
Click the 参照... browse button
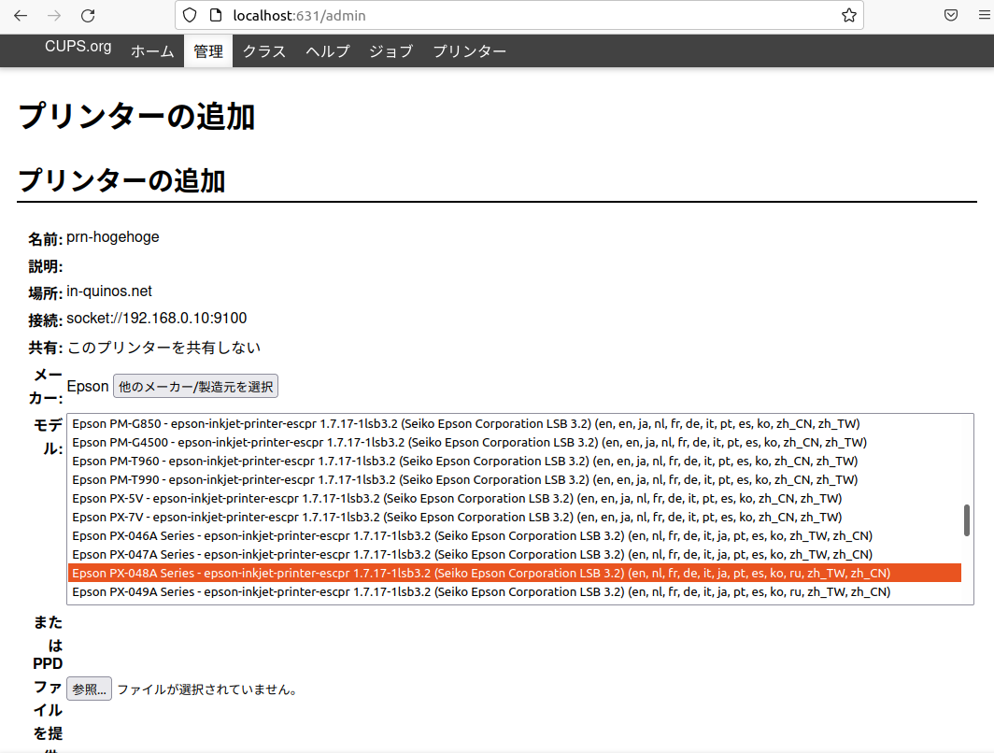[90, 689]
